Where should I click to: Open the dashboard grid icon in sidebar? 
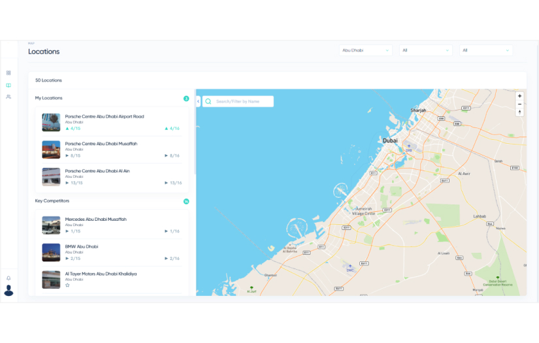8,73
